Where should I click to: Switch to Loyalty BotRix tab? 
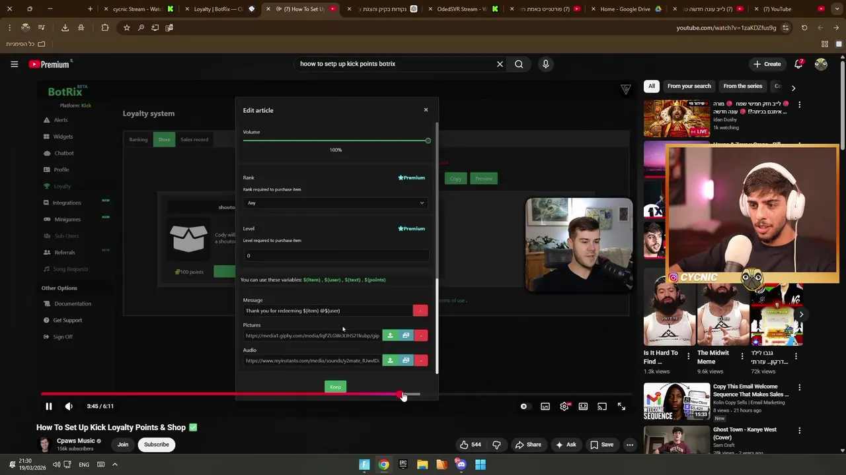click(x=221, y=9)
